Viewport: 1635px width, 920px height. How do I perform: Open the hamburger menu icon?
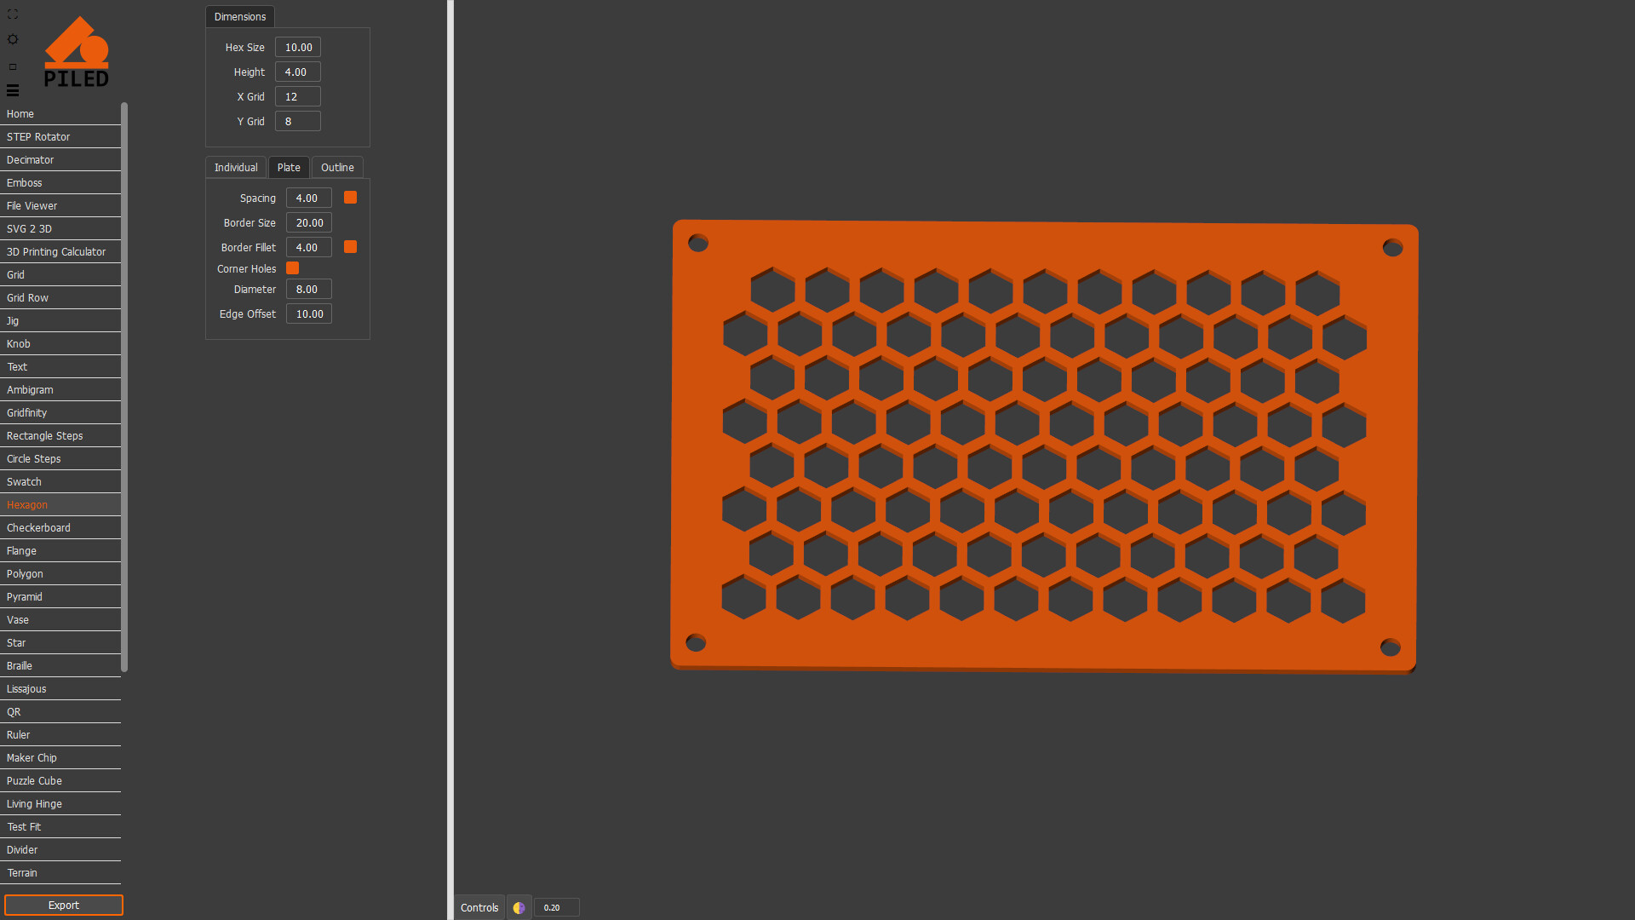13,90
